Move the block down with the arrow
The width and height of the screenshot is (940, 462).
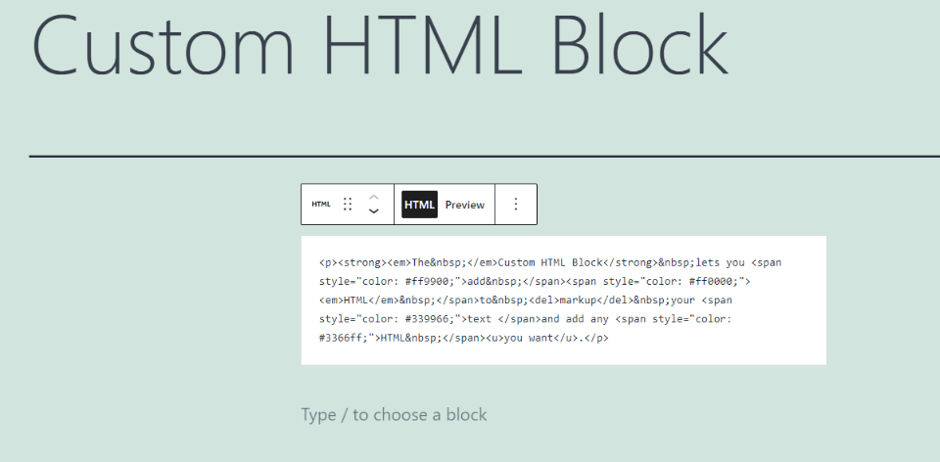pos(373,211)
